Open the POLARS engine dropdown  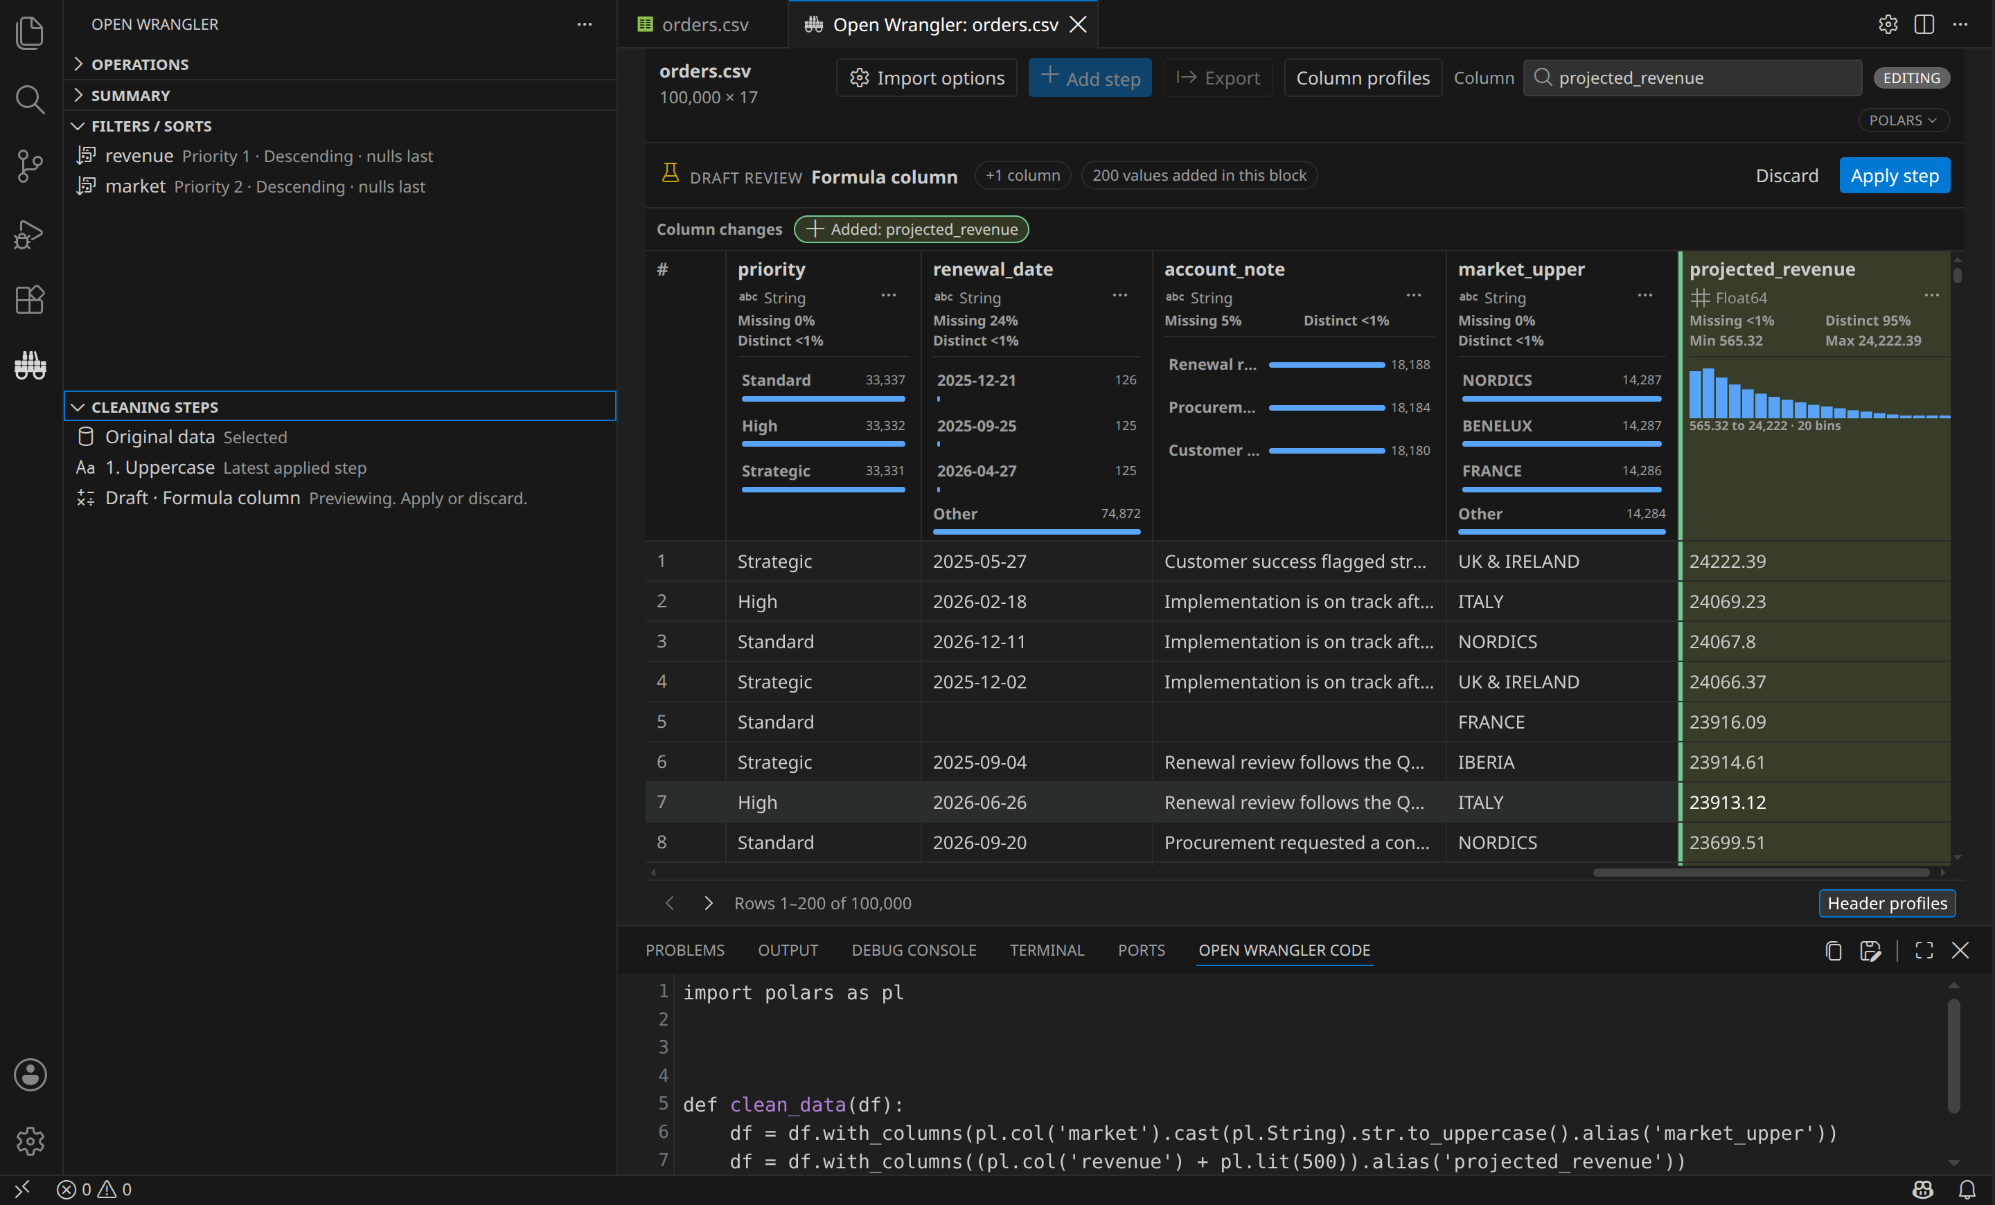(1904, 120)
